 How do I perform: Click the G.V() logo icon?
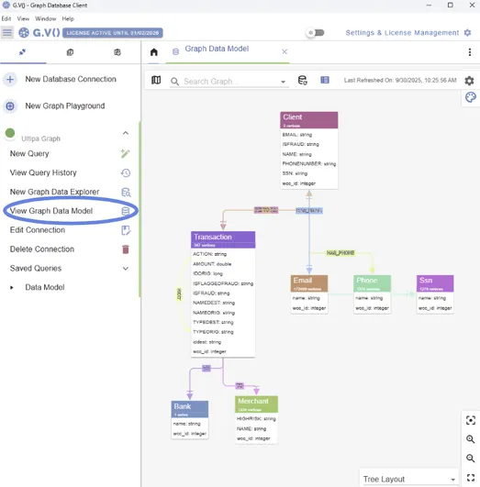(x=24, y=33)
